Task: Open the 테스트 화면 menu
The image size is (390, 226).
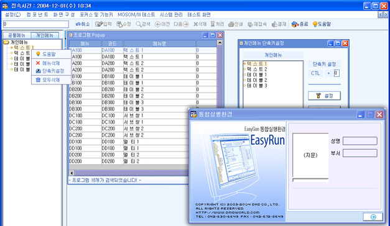Action: (x=199, y=15)
